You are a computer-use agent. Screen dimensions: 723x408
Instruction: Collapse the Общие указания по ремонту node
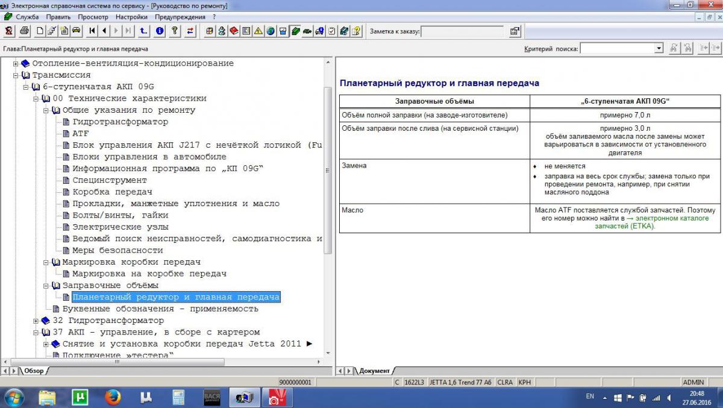46,110
